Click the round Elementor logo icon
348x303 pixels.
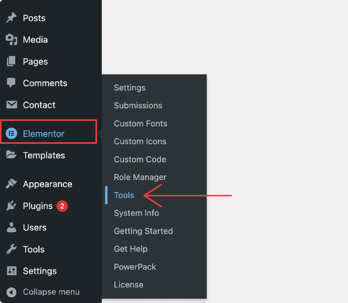(11, 133)
